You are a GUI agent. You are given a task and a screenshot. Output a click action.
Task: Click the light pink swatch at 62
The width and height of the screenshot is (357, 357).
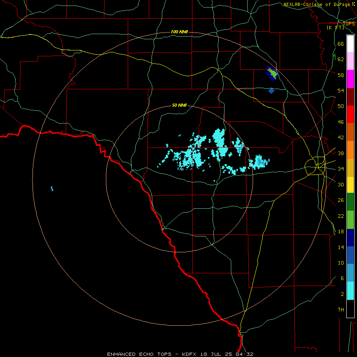coord(350,61)
